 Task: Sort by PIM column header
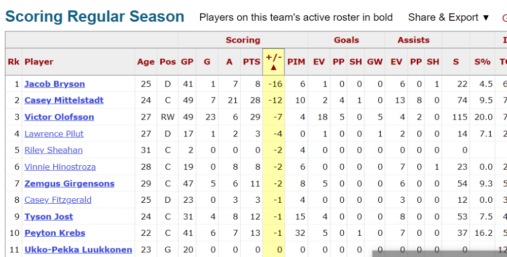pyautogui.click(x=296, y=62)
